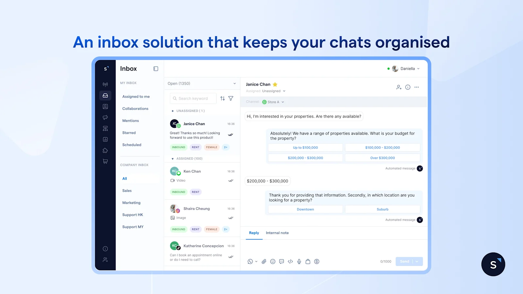Switch to the Internal note tab
523x294 pixels.
[277, 233]
